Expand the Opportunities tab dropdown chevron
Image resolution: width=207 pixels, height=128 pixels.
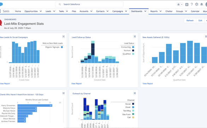coord(41,11)
